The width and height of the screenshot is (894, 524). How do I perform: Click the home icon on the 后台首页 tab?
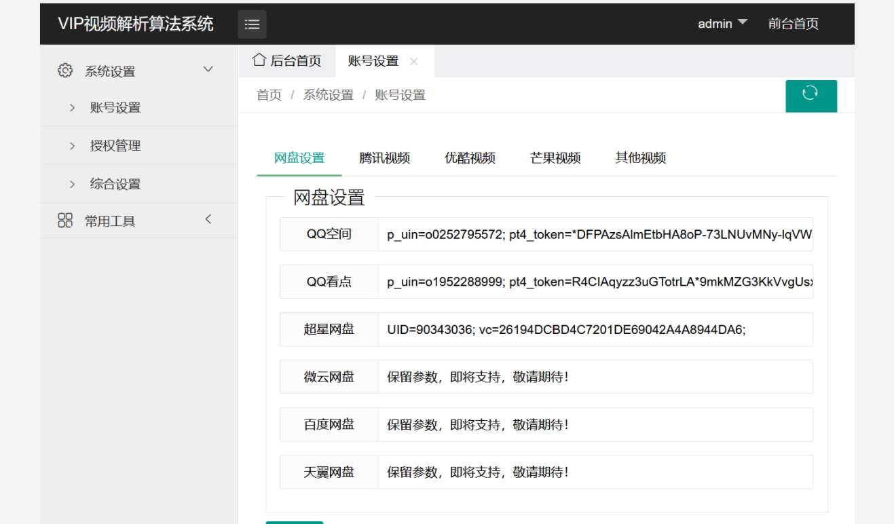point(259,60)
